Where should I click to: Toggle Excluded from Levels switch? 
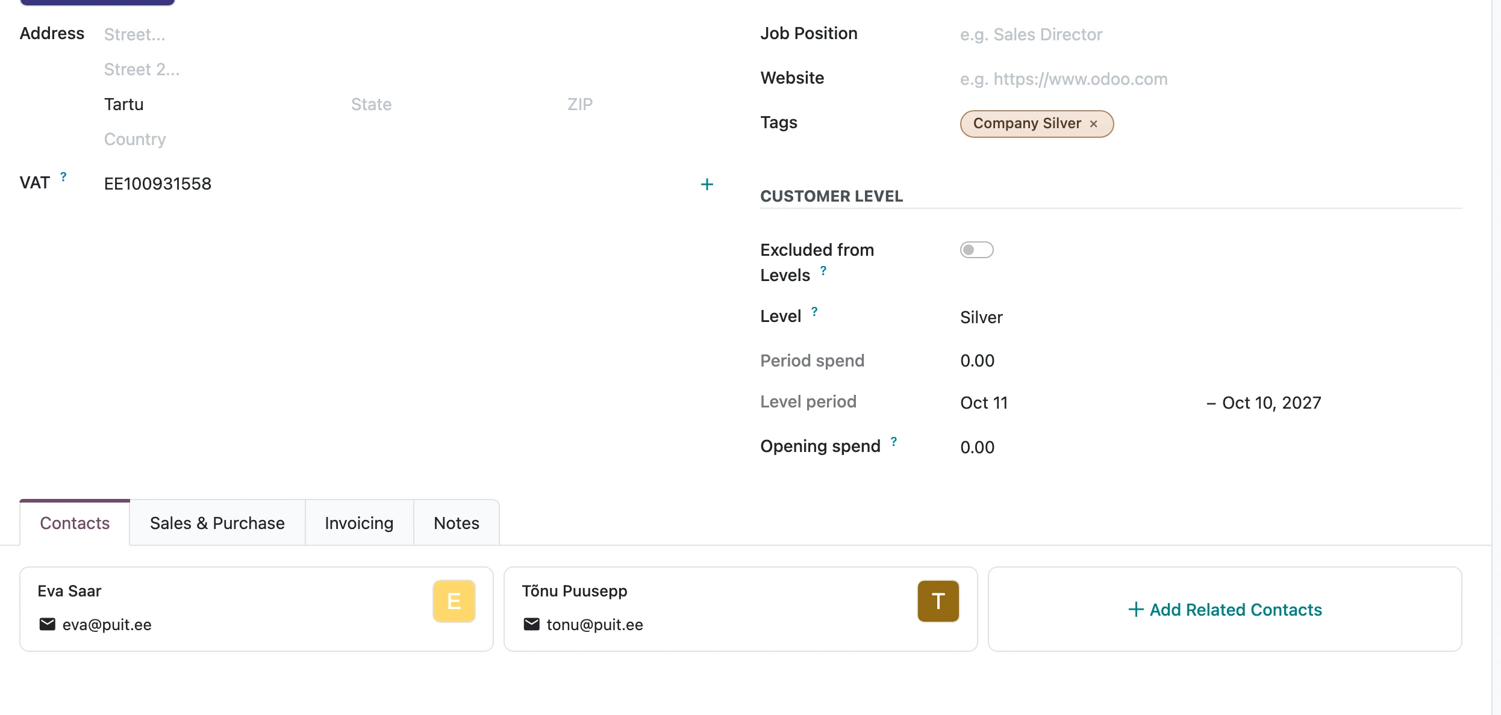pyautogui.click(x=976, y=250)
